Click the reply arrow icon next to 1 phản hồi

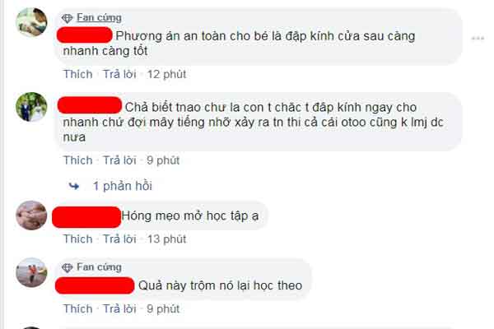[74, 186]
